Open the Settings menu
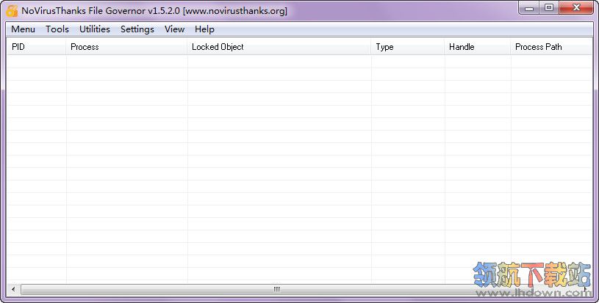This screenshot has width=599, height=303. click(x=137, y=29)
